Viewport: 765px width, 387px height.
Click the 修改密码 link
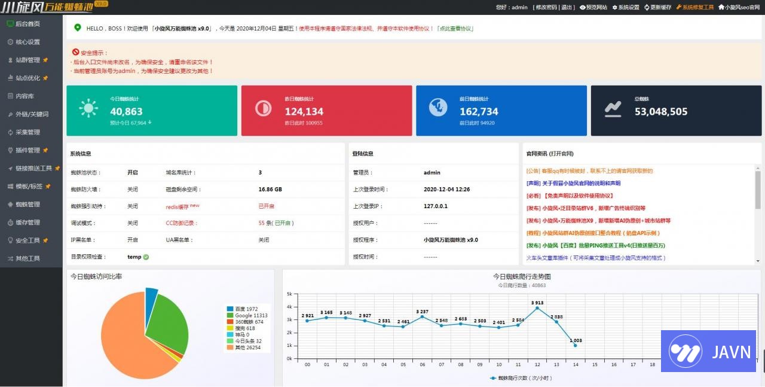(x=546, y=7)
